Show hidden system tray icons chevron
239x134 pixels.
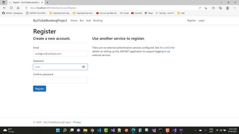click(195, 130)
